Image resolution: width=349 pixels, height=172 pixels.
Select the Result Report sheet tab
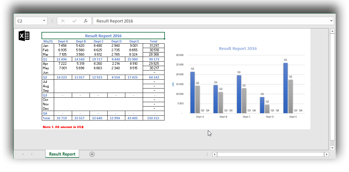62,154
